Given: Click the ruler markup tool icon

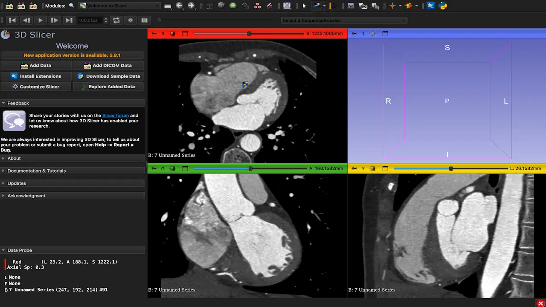Looking at the screenshot, I should [334, 6].
